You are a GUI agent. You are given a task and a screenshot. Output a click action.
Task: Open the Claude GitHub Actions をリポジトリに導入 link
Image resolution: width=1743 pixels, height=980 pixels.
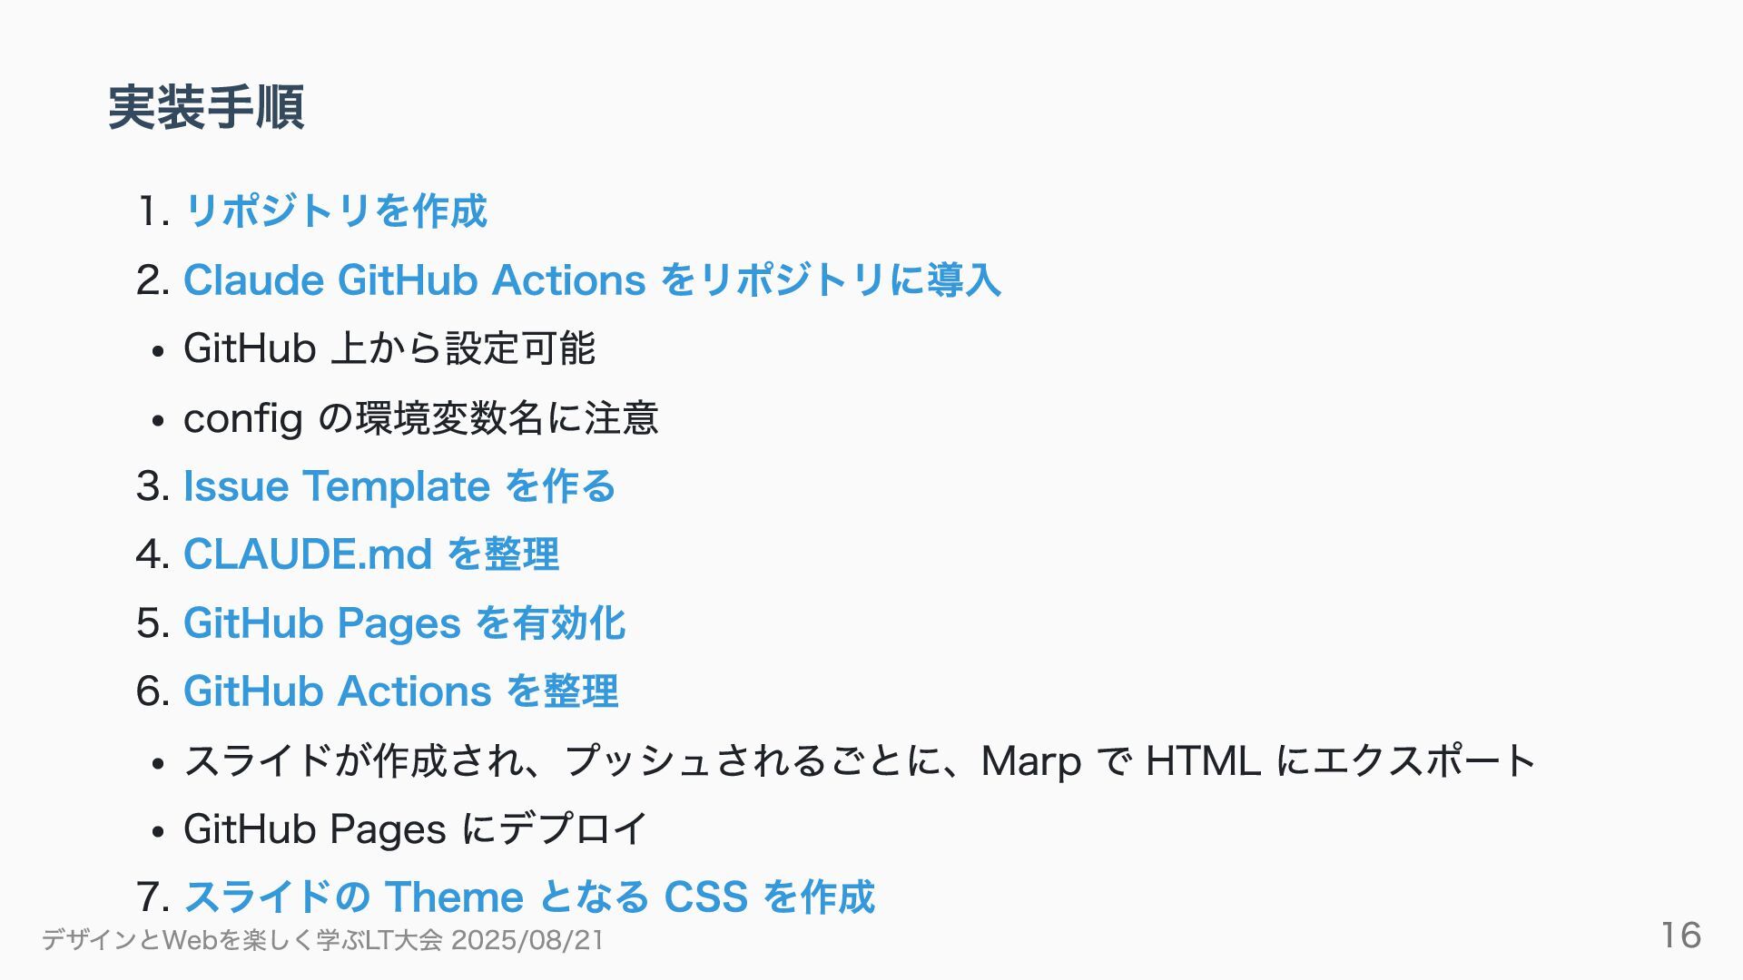tap(592, 279)
